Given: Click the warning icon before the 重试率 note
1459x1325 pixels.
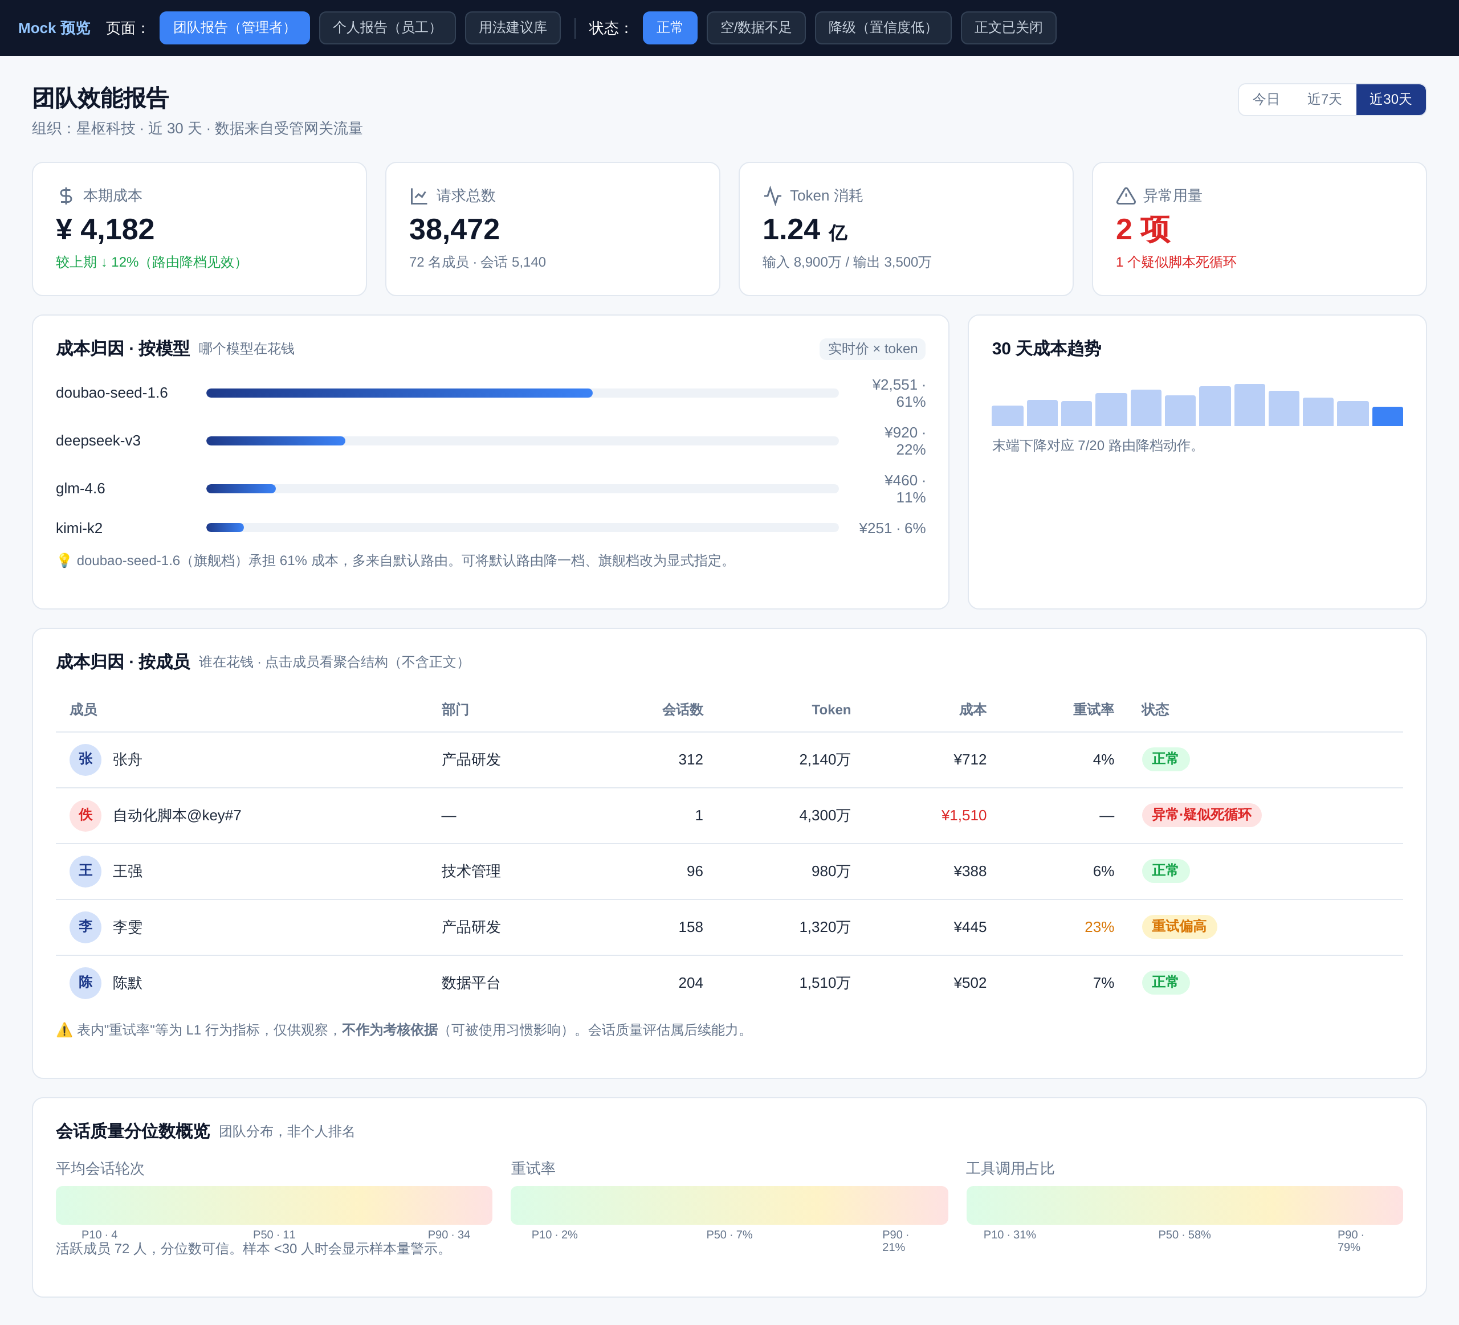Looking at the screenshot, I should [64, 1030].
